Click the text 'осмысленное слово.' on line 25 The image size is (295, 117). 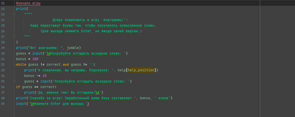point(138,26)
